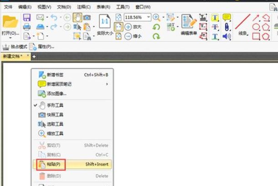The height and width of the screenshot is (186, 278).
Task: Select the paperclip File Attachment tool
Action: point(227,27)
